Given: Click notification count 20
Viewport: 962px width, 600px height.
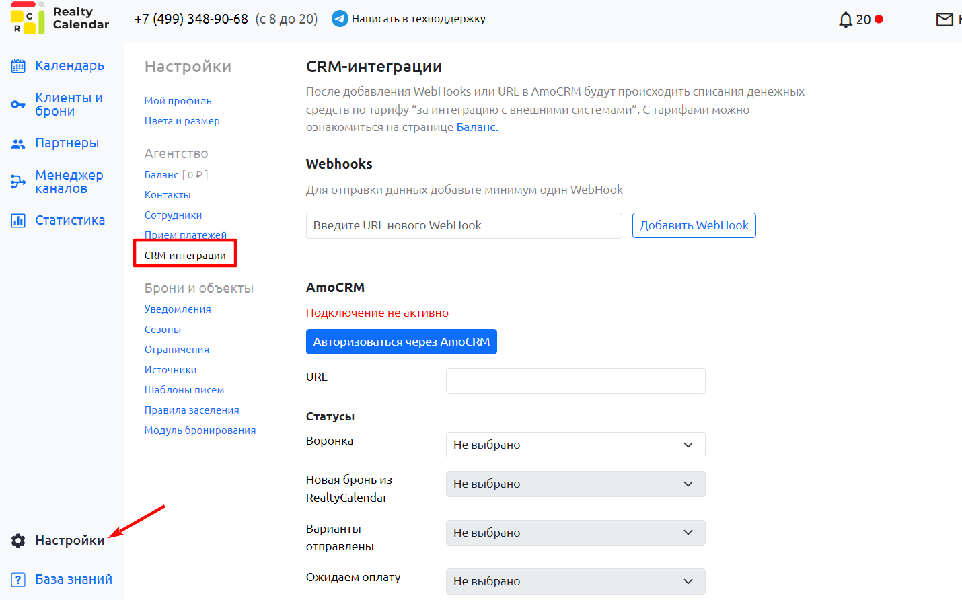Looking at the screenshot, I should pyautogui.click(x=864, y=20).
